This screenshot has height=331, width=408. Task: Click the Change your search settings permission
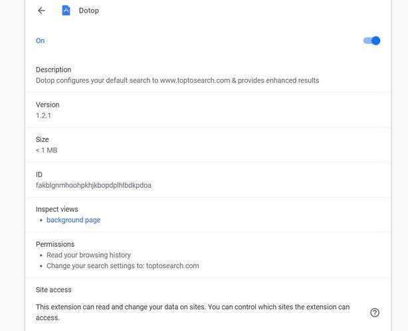tap(123, 266)
